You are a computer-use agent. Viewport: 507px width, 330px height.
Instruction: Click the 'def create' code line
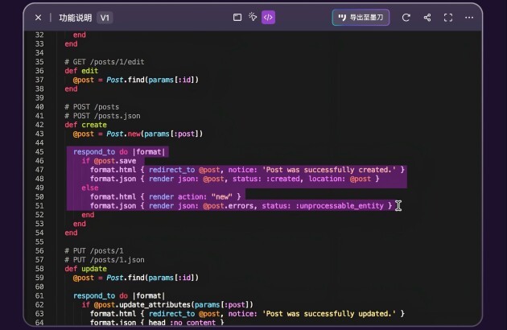[x=85, y=125]
